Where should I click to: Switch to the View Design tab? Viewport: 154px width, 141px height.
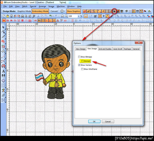pos(81,49)
